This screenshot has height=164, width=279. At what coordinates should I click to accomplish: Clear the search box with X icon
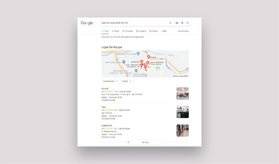click(170, 23)
